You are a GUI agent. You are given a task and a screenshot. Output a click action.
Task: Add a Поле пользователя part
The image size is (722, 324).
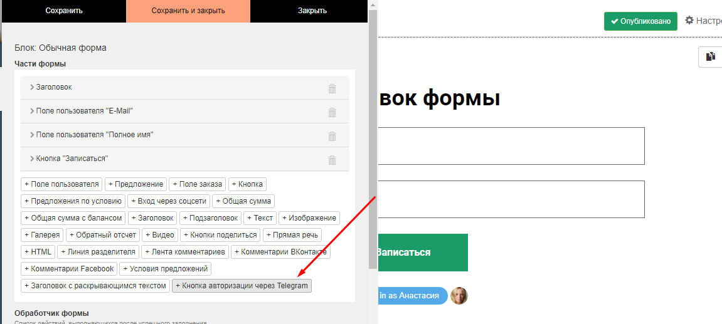(x=61, y=184)
